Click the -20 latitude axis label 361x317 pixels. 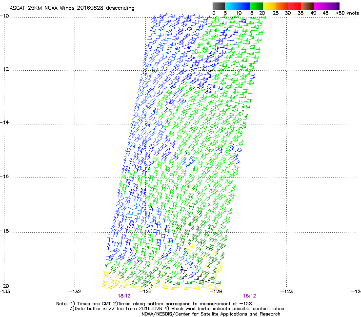click(4, 286)
